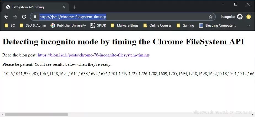Viewport: 255px width, 117px height.
Task: Bookmark this page with the star
Action: point(211,17)
